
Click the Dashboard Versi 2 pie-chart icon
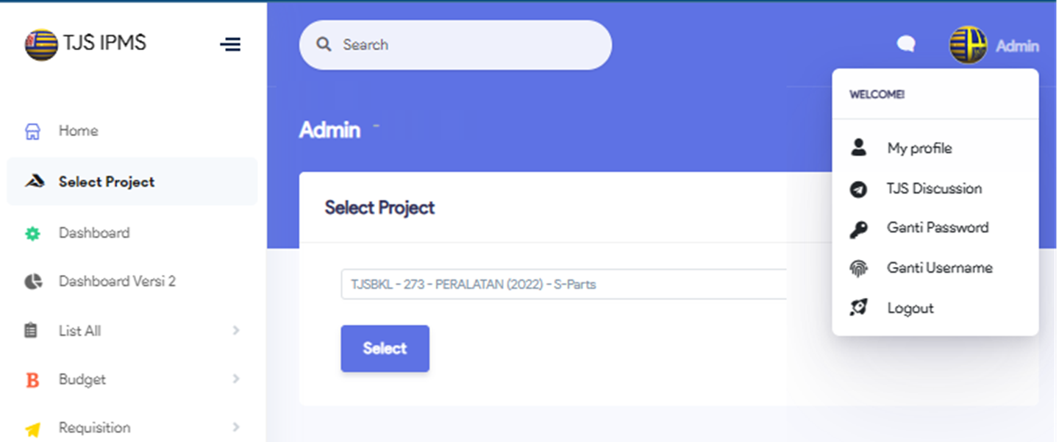click(32, 282)
